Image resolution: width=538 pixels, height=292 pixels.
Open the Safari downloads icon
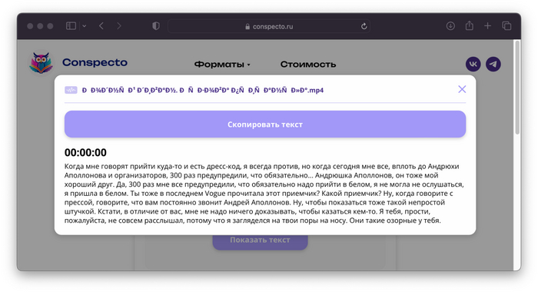click(450, 26)
